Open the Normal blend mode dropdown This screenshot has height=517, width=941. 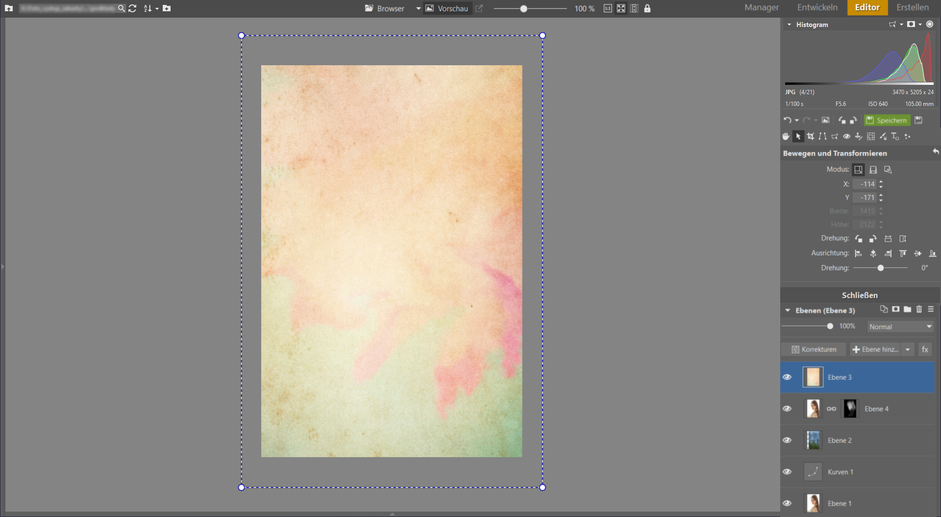900,327
